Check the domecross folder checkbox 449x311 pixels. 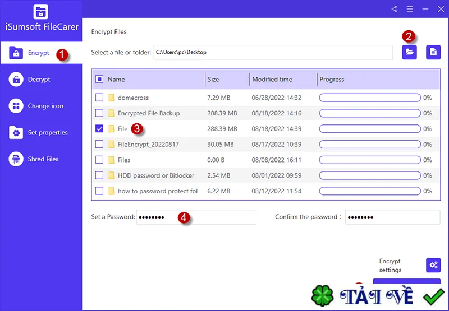pos(99,98)
